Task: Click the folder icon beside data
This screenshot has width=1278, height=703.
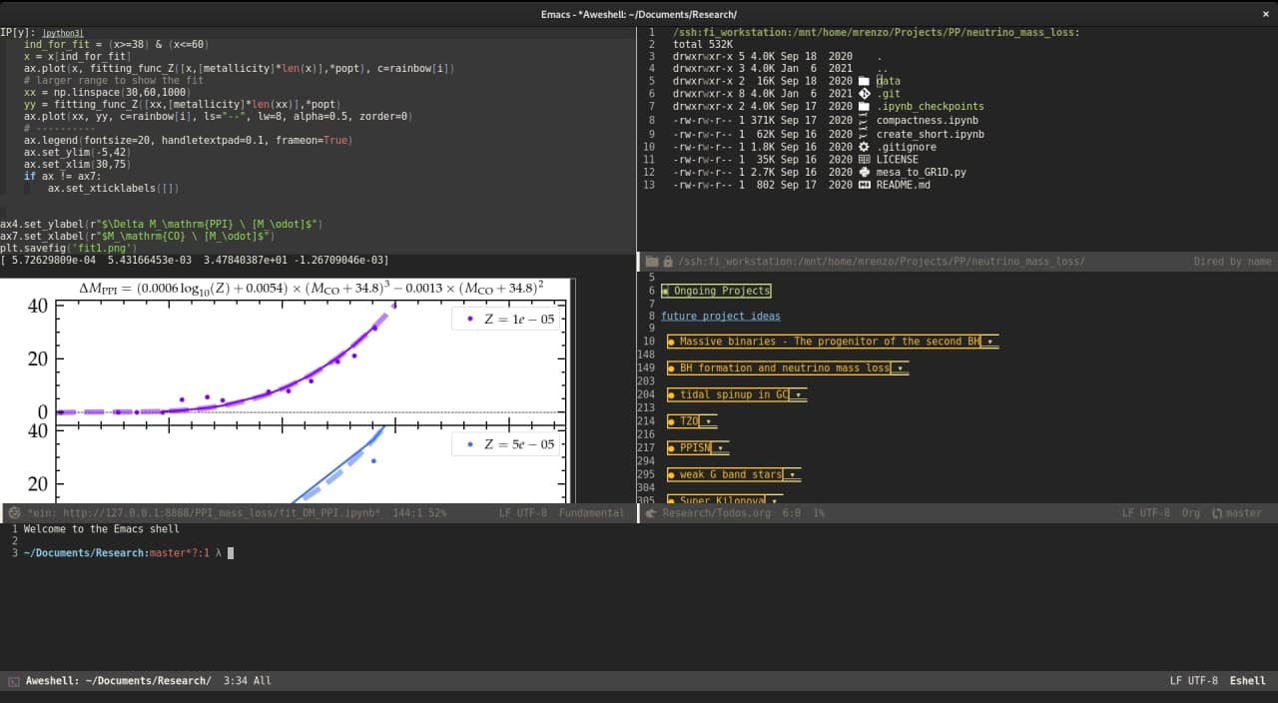Action: (864, 81)
